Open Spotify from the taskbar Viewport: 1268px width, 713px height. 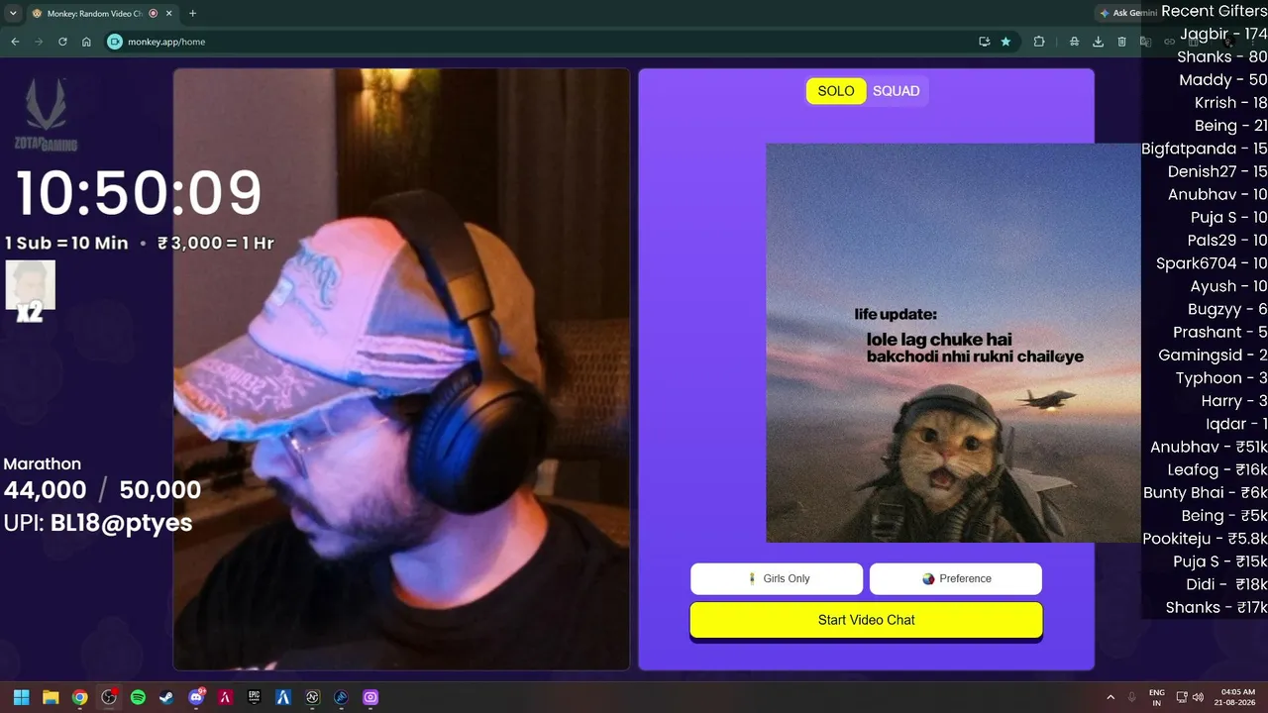click(x=138, y=697)
